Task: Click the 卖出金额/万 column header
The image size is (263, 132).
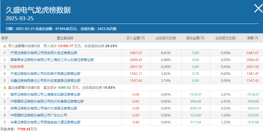Action: click(196, 38)
